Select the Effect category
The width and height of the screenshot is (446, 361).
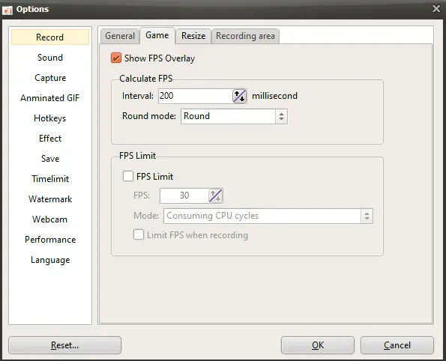(x=50, y=139)
